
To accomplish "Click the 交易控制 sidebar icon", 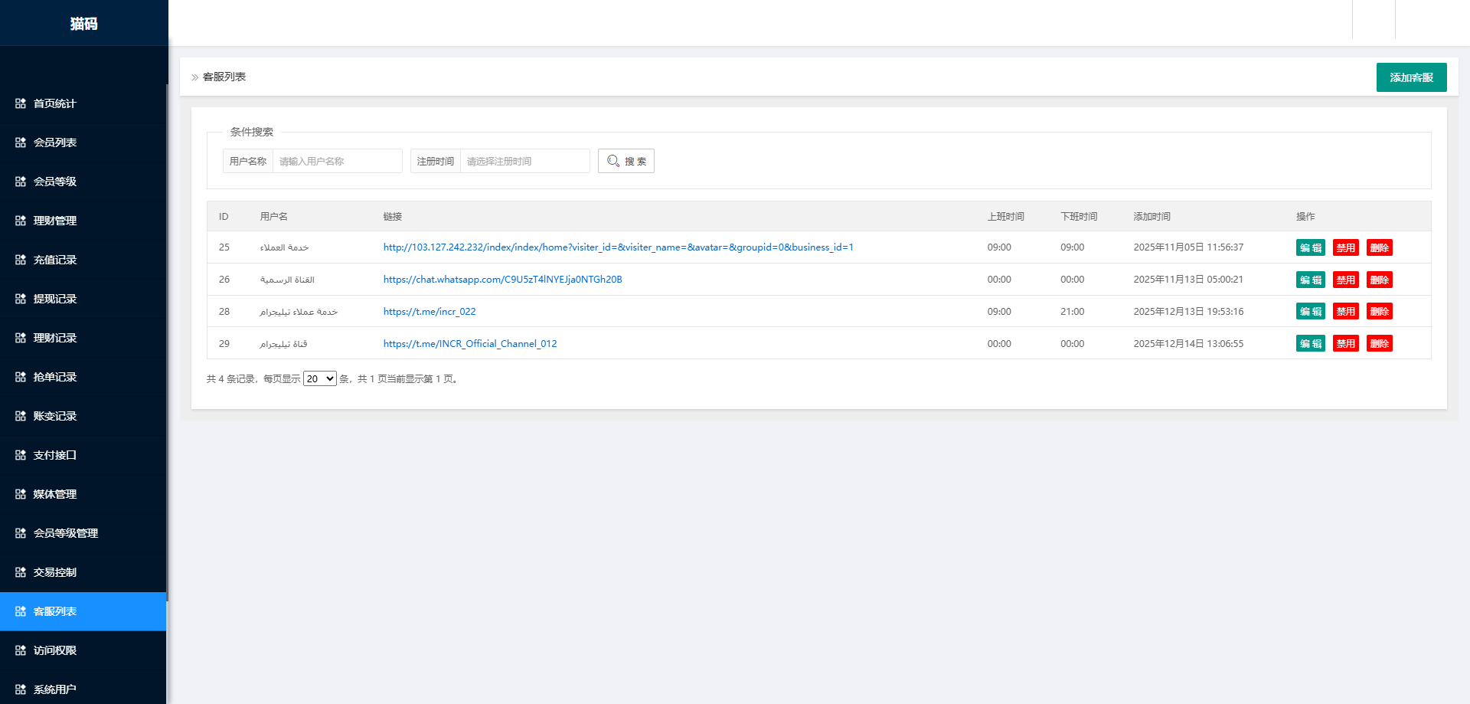I will (21, 572).
